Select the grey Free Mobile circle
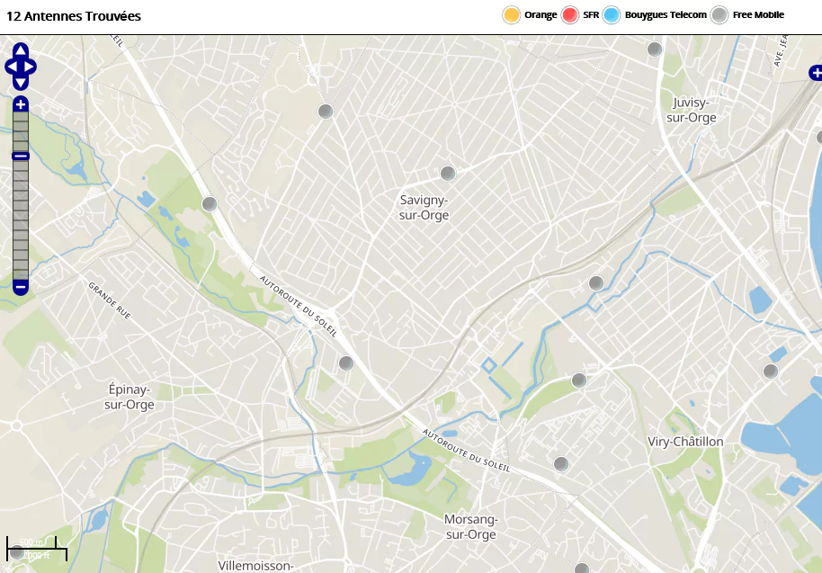Image resolution: width=822 pixels, height=573 pixels. click(x=719, y=15)
